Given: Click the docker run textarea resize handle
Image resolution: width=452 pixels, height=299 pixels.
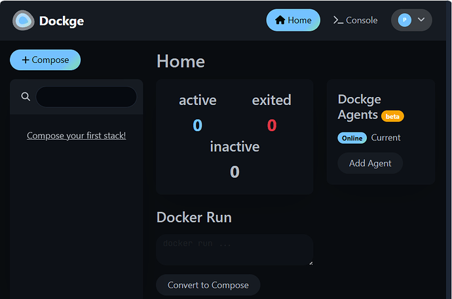Looking at the screenshot, I should click(310, 262).
